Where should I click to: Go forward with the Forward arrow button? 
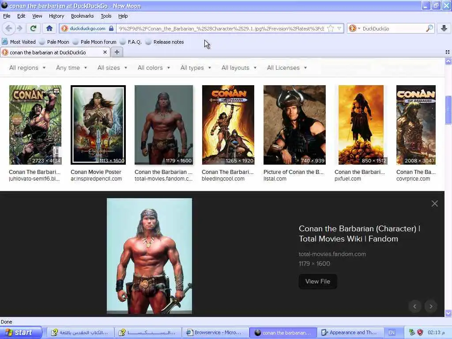point(19,28)
